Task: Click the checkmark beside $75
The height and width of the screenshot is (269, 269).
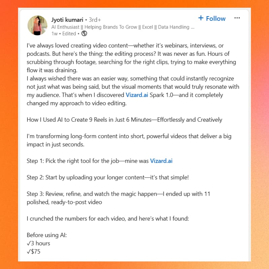Action: click(x=29, y=251)
